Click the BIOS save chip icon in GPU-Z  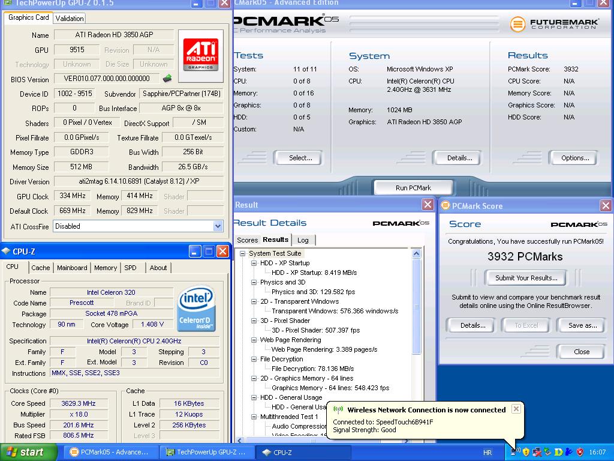click(x=167, y=78)
